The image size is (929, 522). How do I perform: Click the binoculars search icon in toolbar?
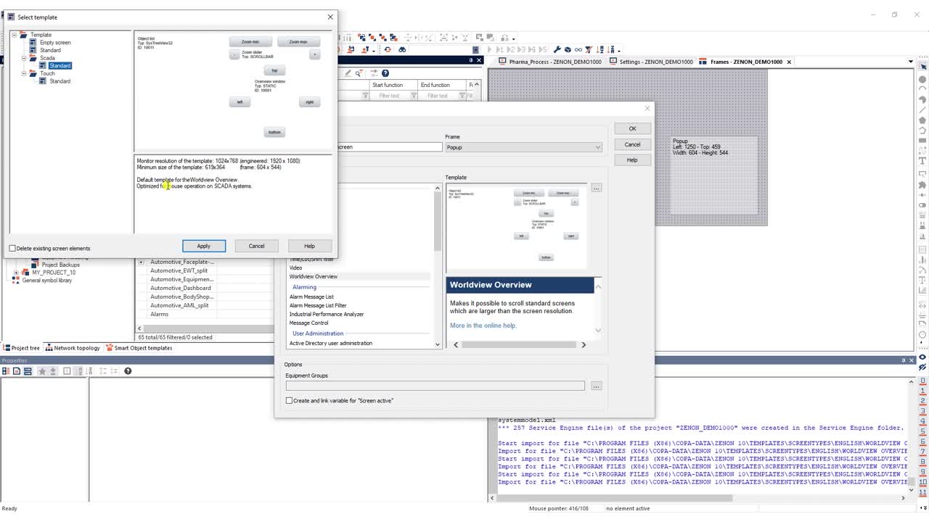pos(402,49)
